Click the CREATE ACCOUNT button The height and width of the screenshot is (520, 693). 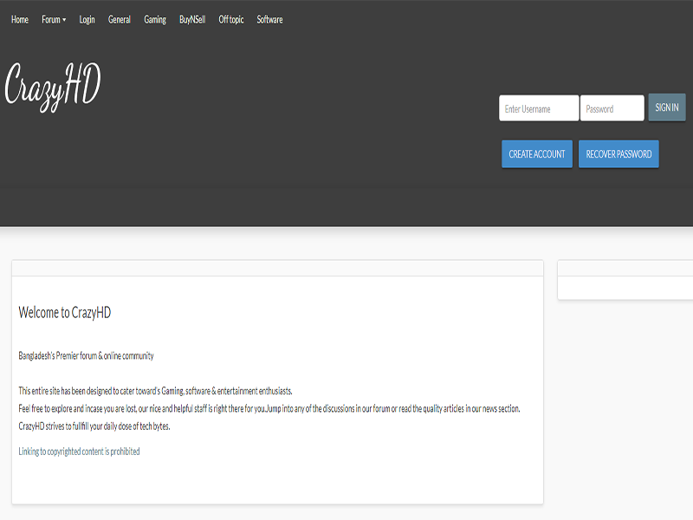pos(536,154)
